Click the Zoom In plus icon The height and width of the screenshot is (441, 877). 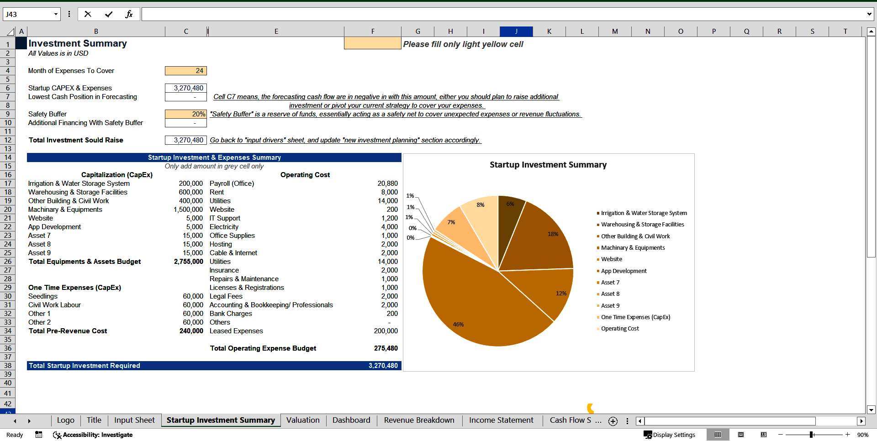[x=847, y=435]
